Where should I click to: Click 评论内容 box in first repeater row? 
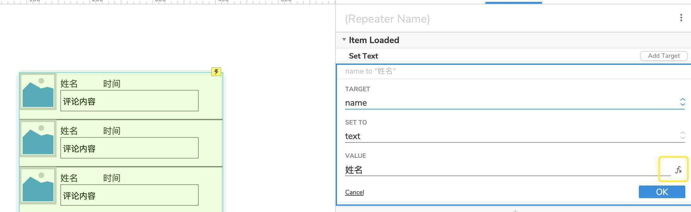coord(129,101)
